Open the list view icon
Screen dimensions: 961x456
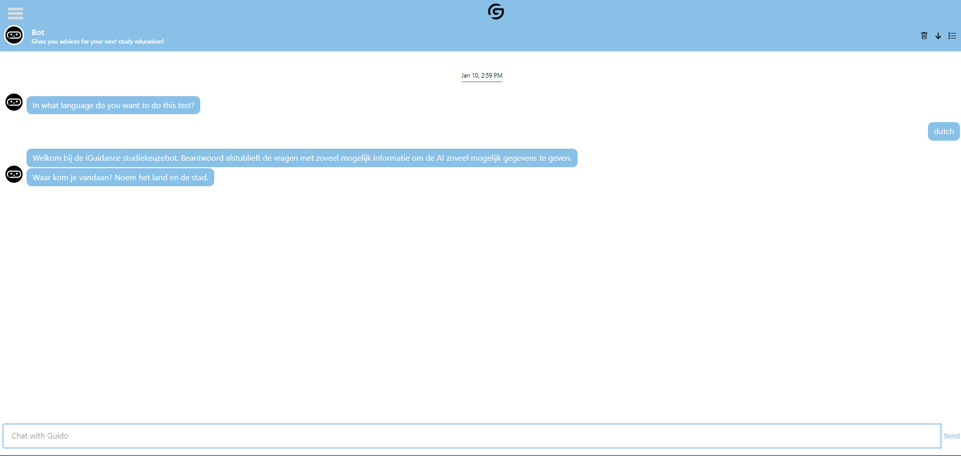[x=952, y=36]
